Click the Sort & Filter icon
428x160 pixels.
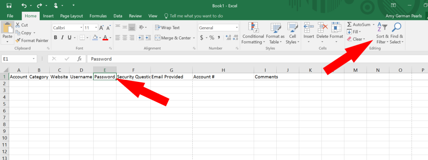point(382,27)
